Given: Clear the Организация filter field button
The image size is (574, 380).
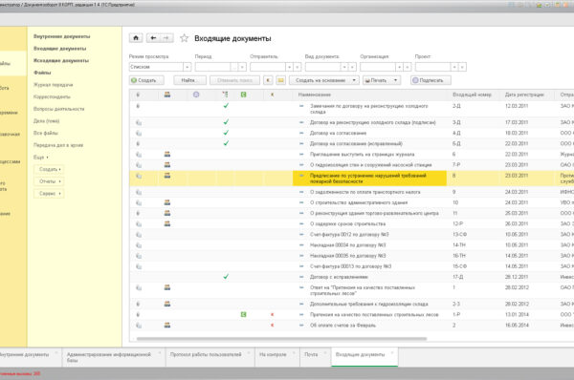Looking at the screenshot, I should [408, 67].
